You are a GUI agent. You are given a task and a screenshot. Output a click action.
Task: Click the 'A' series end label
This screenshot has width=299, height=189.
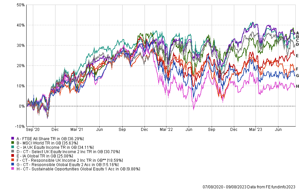pyautogui.click(x=297, y=33)
